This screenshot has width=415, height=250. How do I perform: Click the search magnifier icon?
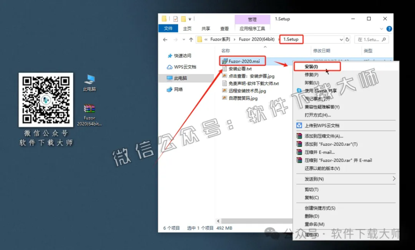click(x=384, y=40)
